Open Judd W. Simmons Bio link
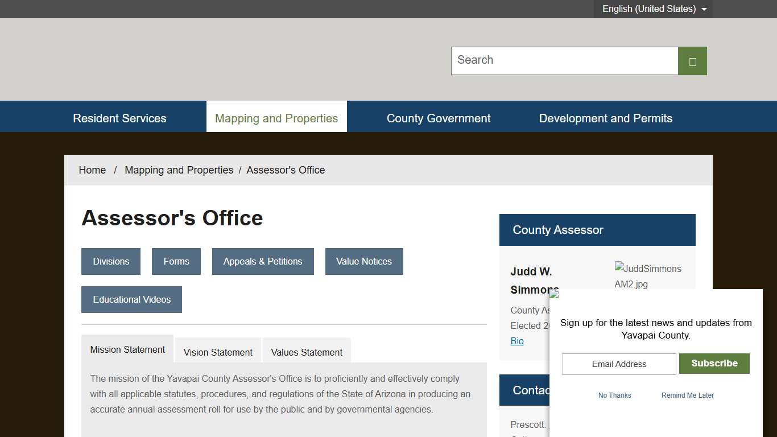 (516, 341)
